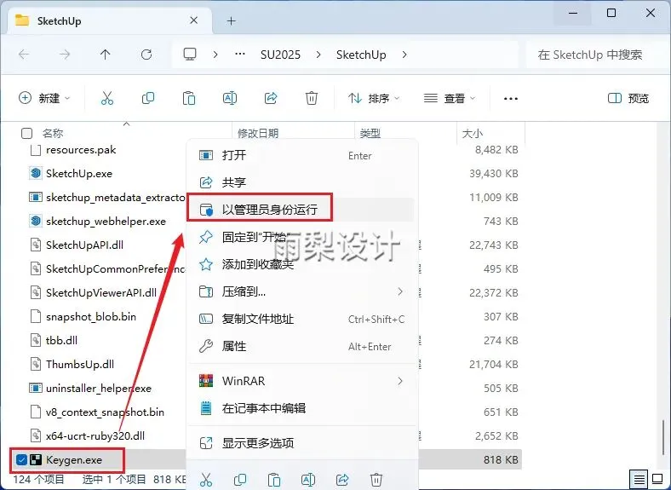
Task: Select the tbb.dll file
Action: (x=61, y=341)
